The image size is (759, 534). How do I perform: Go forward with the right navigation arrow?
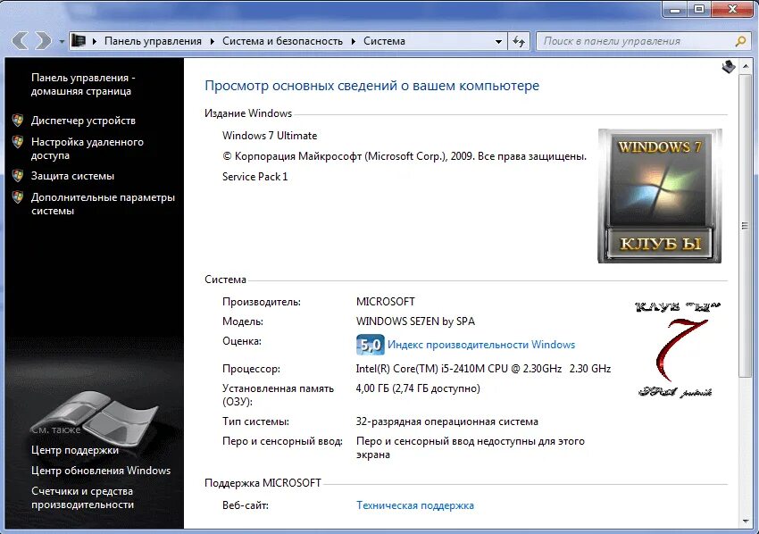[43, 41]
